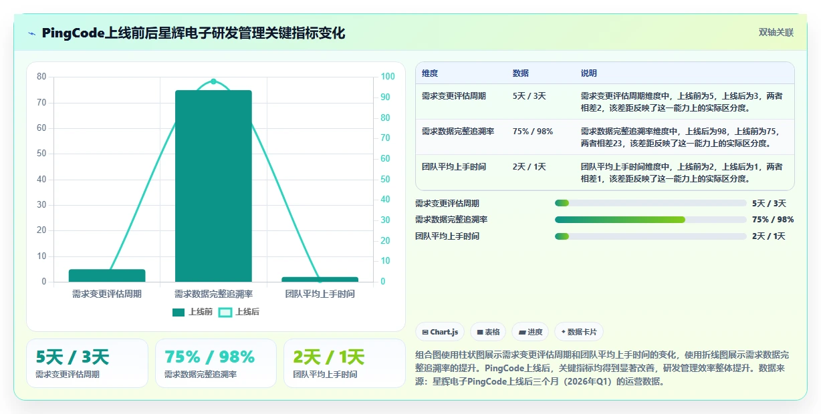
Task: Click the 75% / 98% value beside progress bar
Action: (773, 220)
